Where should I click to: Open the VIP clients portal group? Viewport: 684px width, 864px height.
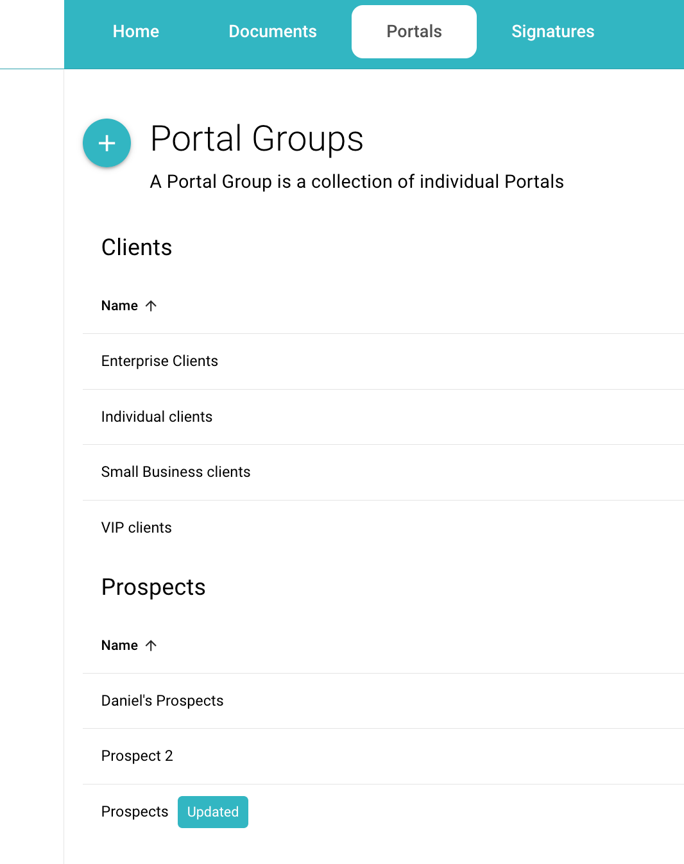pos(137,528)
